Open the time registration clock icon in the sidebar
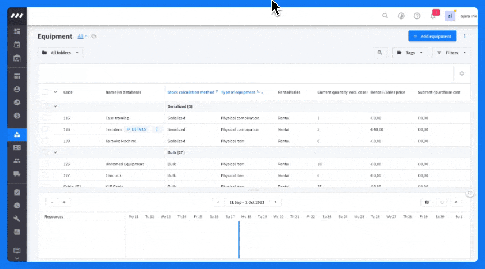 (17, 205)
